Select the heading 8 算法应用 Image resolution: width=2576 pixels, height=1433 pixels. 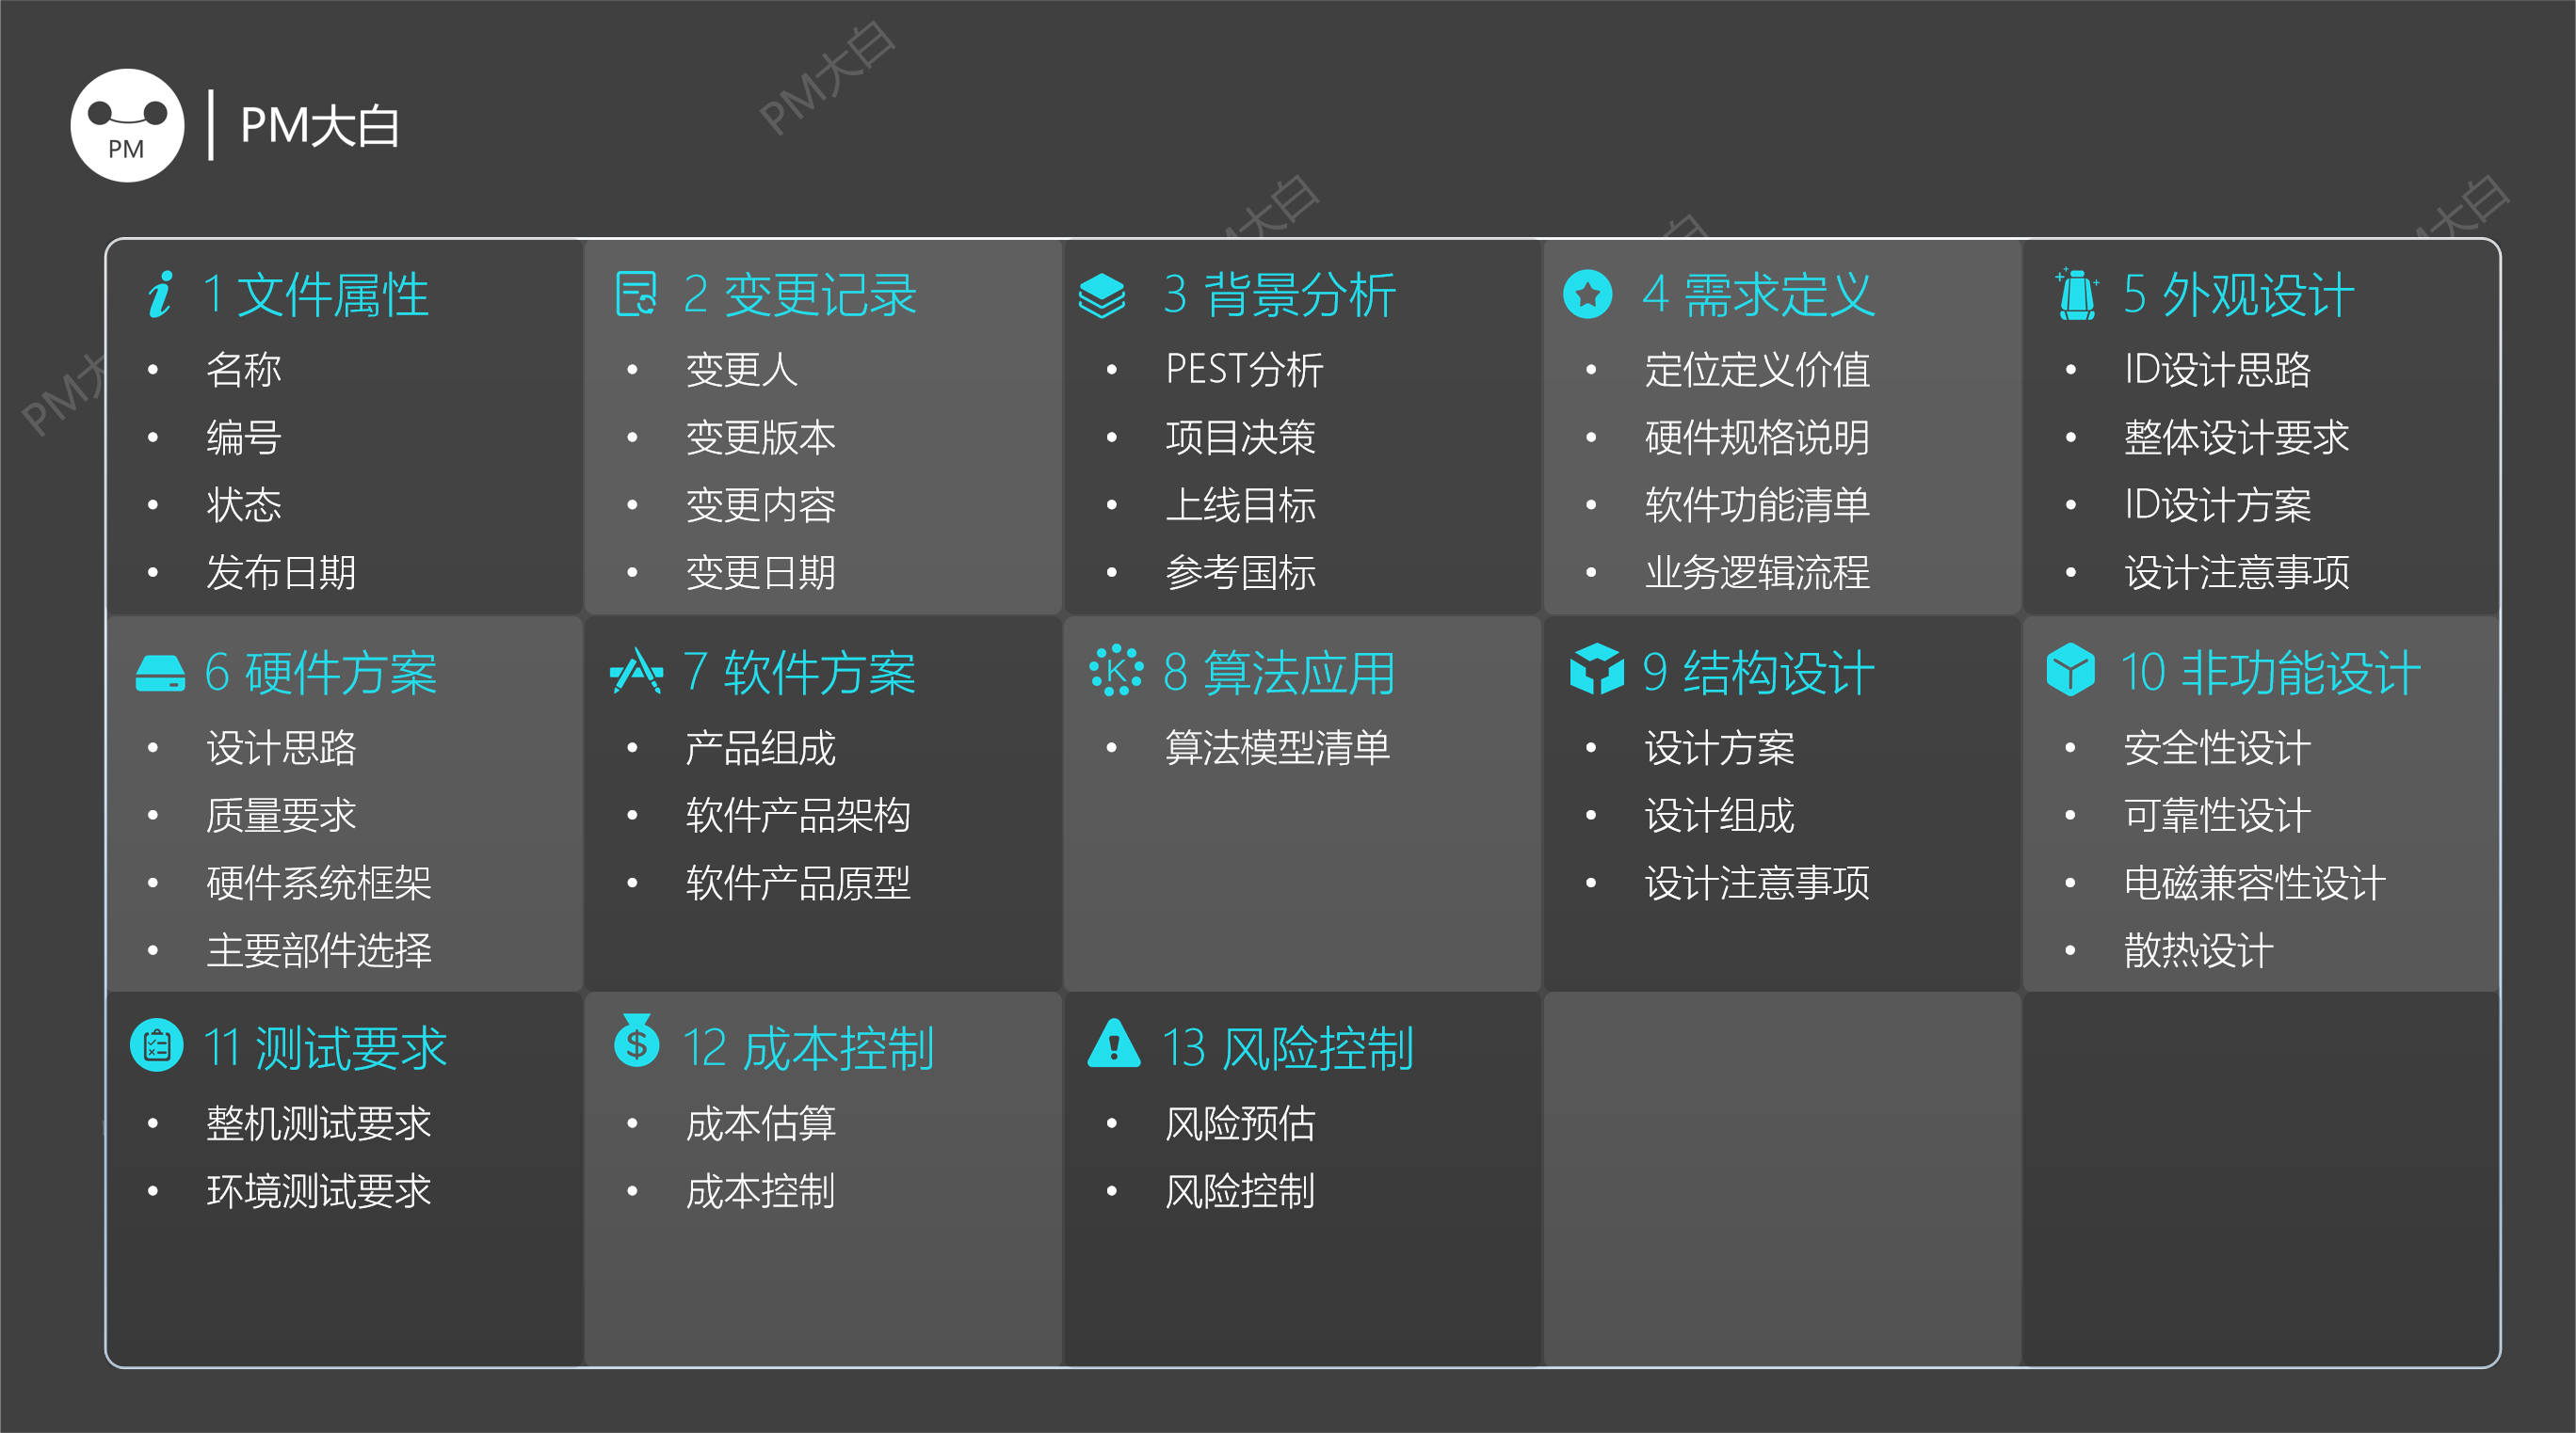point(1279,672)
